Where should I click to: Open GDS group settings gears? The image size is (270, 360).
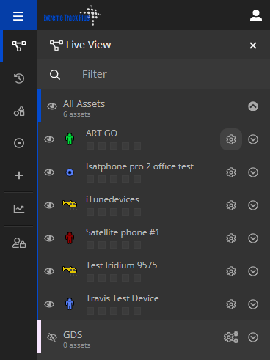(x=231, y=337)
